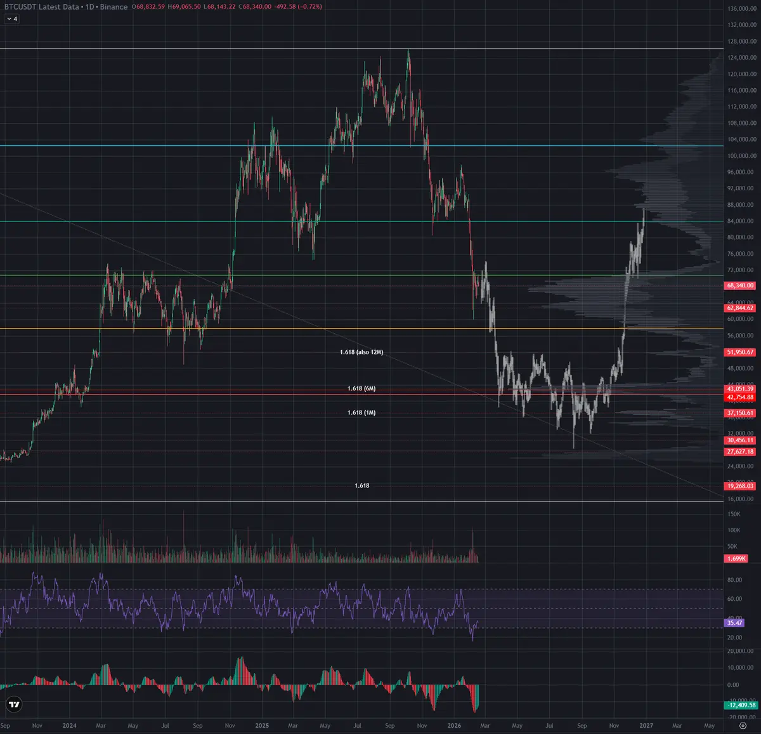The height and width of the screenshot is (734, 761).
Task: Select the 43,051.39 price label
Action: (x=740, y=389)
